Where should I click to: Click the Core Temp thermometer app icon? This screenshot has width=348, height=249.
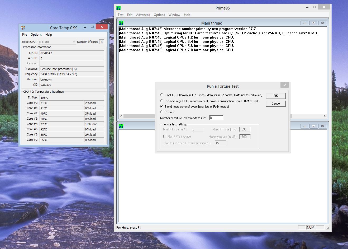pyautogui.click(x=23, y=28)
